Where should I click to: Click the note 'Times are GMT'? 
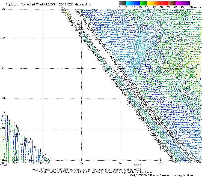coord(52,170)
